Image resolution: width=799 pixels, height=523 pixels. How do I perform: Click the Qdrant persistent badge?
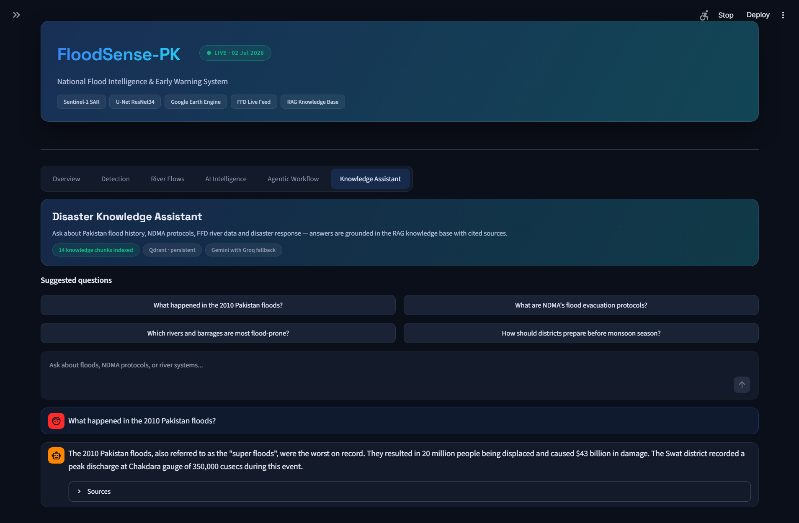(172, 250)
